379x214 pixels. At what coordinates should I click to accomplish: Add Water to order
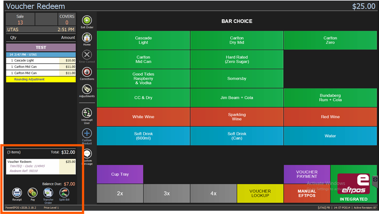coord(330,136)
